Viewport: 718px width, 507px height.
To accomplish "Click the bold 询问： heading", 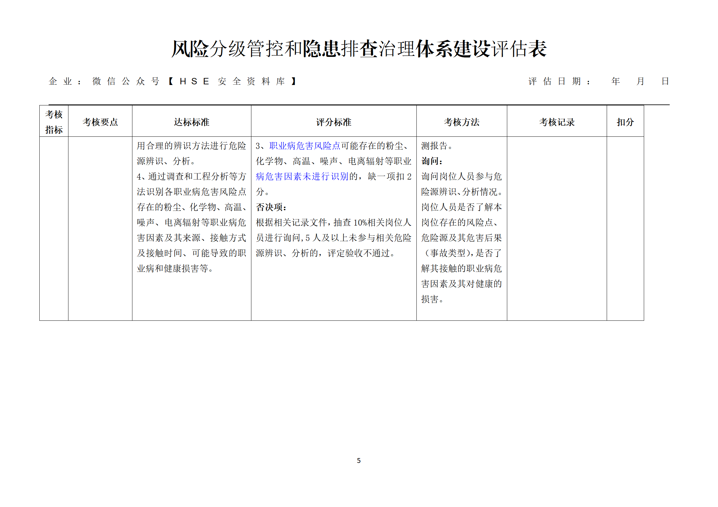I will [x=432, y=161].
